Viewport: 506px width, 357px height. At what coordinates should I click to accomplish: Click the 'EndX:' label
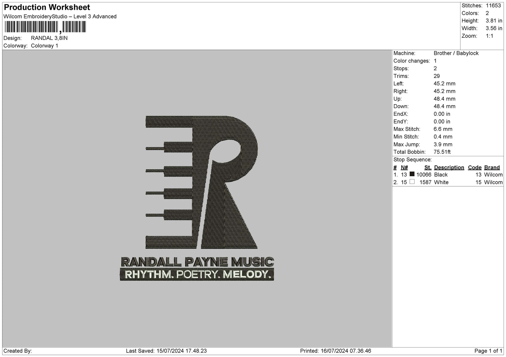click(401, 114)
